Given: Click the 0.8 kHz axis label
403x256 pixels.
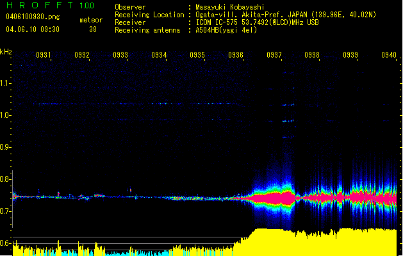Looking at the screenshot, I should point(5,179).
